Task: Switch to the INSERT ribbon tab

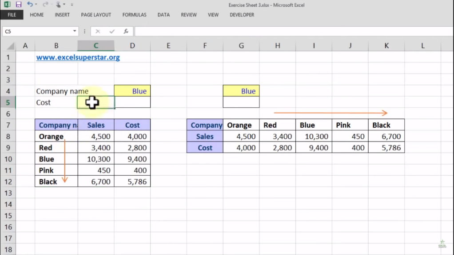Action: pyautogui.click(x=62, y=15)
